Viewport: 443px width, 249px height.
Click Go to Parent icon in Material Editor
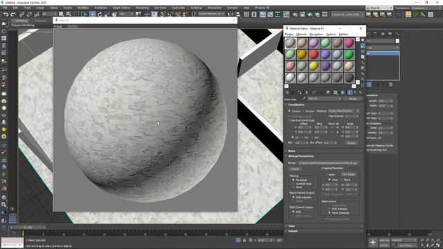[x=355, y=92]
